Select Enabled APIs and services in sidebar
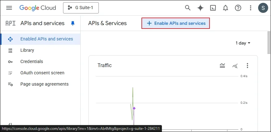This screenshot has width=271, height=132. click(40, 39)
